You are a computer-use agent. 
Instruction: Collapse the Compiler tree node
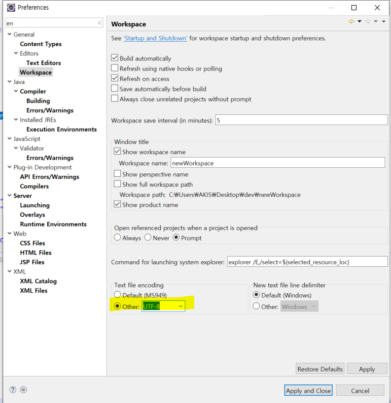pos(16,91)
